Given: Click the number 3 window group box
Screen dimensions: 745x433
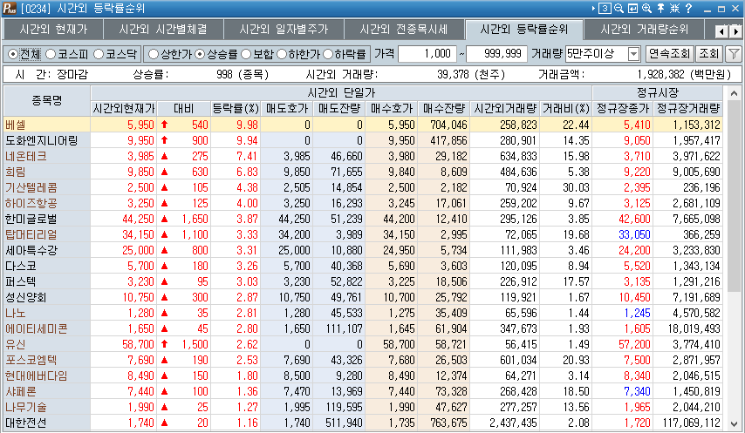Looking at the screenshot, I should tap(605, 8).
